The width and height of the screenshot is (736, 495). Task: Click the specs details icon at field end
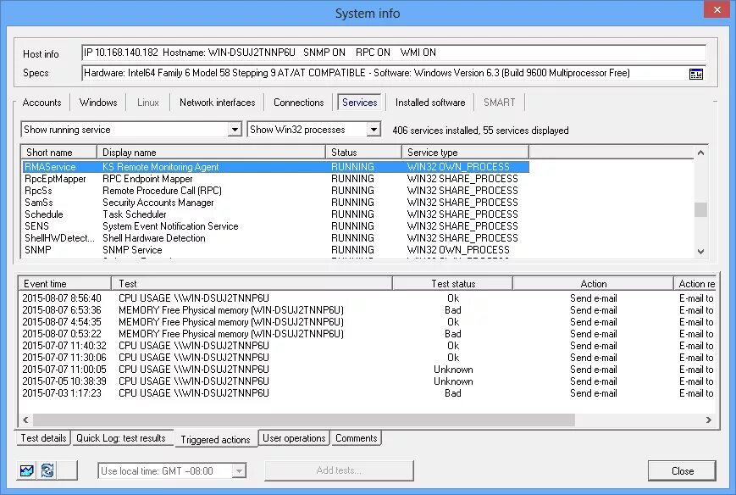695,74
